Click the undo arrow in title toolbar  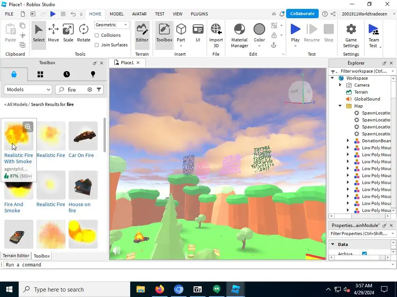tap(73, 14)
